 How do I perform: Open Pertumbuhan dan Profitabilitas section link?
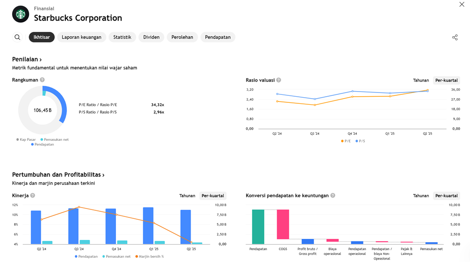coord(58,175)
